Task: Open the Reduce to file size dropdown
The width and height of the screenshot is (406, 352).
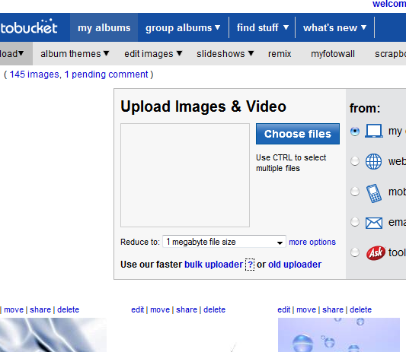Action: (224, 242)
